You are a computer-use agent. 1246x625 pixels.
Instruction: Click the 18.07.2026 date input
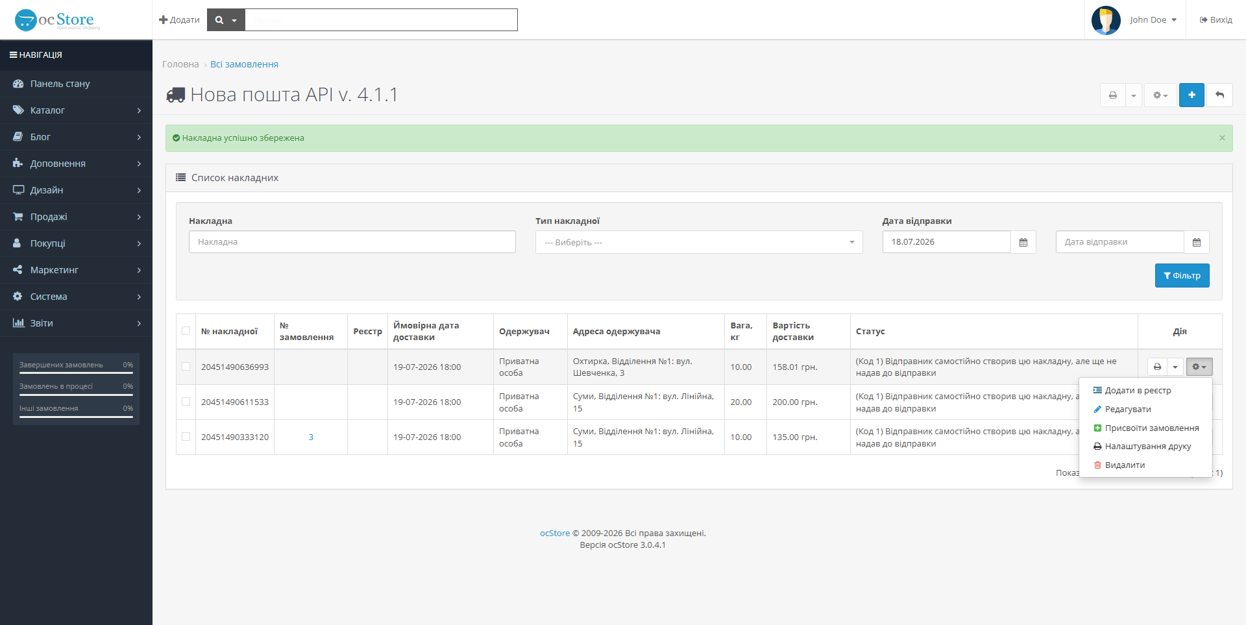tap(946, 242)
